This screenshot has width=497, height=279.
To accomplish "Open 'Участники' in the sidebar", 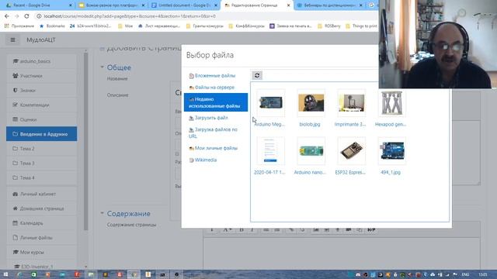I will coord(41,76).
